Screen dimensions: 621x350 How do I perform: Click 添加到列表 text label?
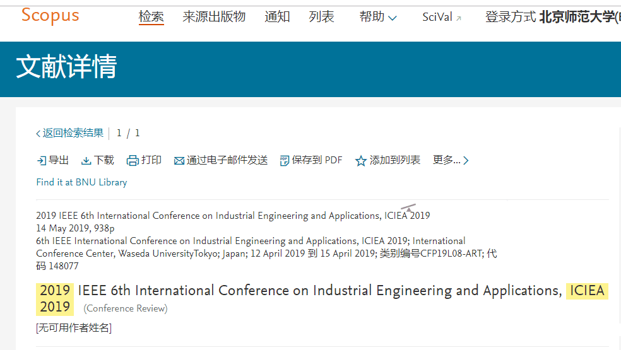click(395, 160)
